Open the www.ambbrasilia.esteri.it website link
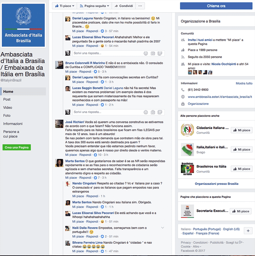255x256 pixels. (220, 97)
